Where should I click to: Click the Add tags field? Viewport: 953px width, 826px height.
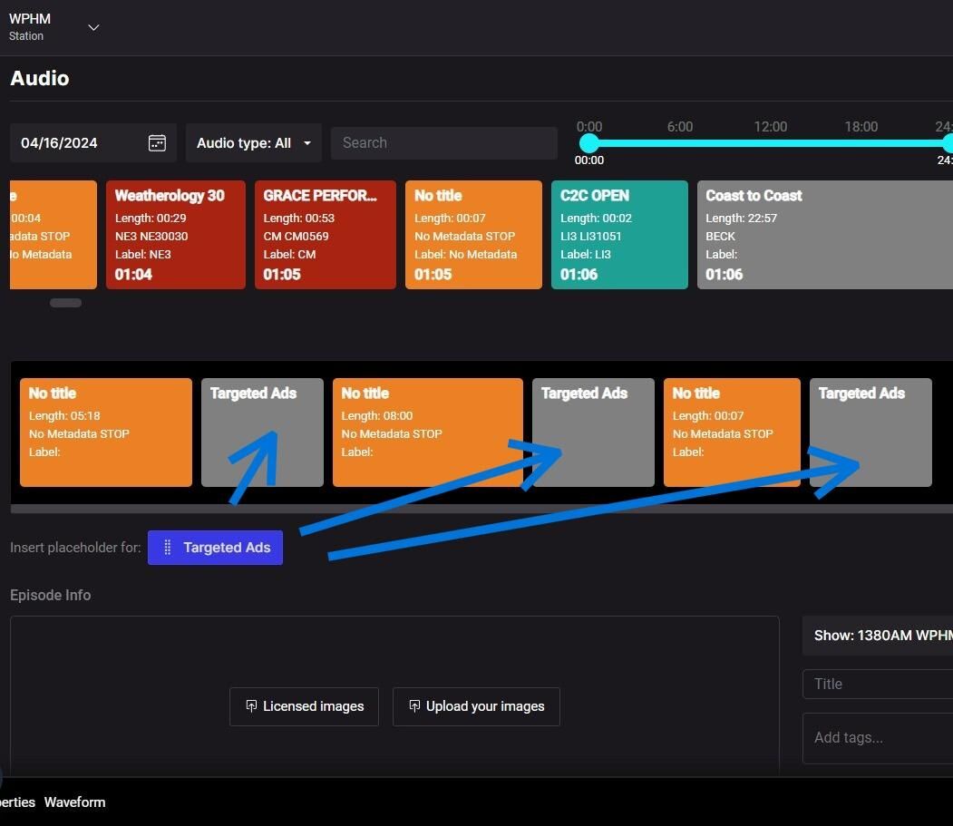pyautogui.click(x=877, y=738)
